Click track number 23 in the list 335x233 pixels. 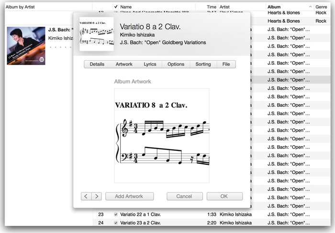tap(101, 214)
